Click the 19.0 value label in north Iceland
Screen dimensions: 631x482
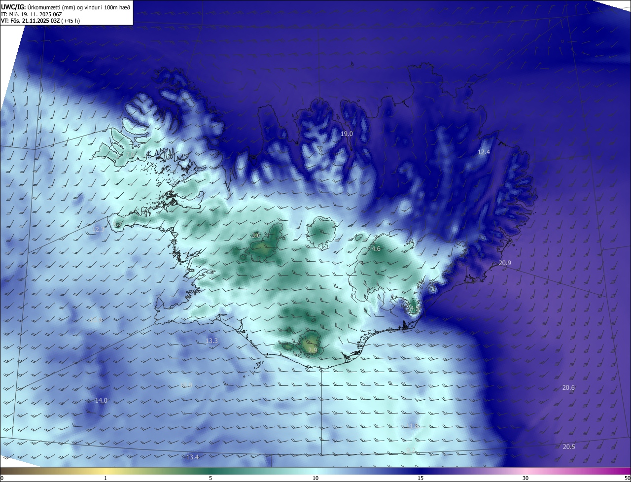347,134
